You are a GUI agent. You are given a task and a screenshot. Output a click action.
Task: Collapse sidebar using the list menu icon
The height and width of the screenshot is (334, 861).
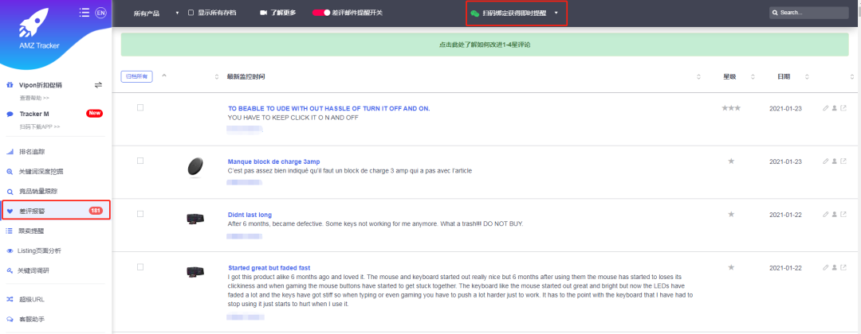pyautogui.click(x=84, y=13)
